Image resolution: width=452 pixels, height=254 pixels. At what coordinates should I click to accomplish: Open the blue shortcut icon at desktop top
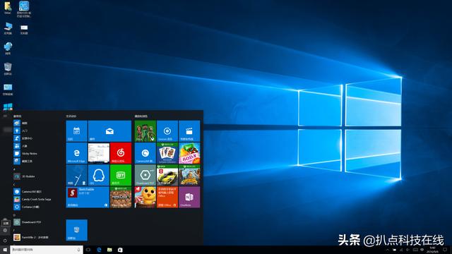(24, 9)
